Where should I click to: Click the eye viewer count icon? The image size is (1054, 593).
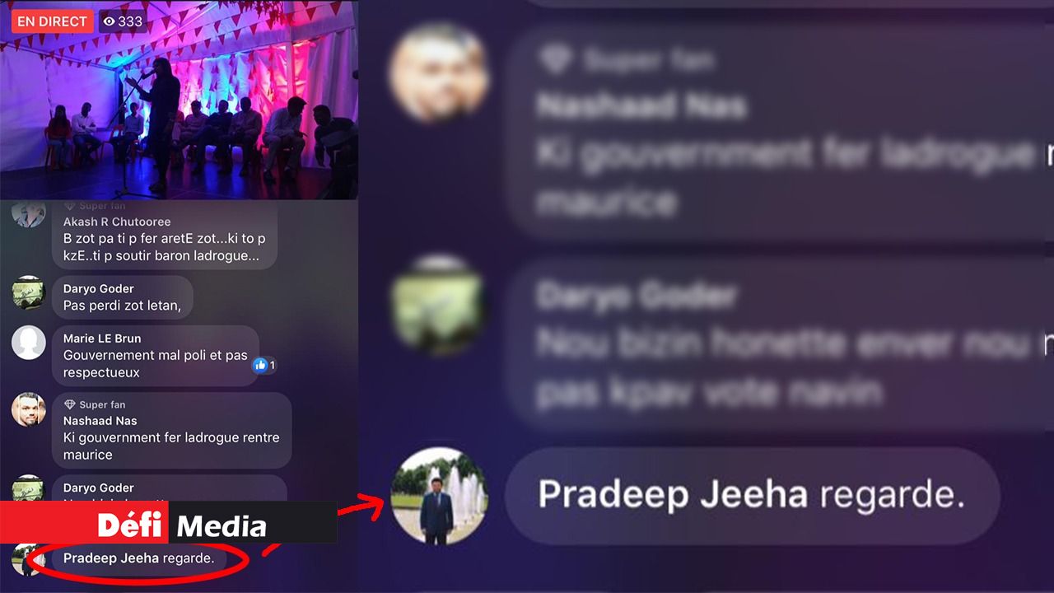tap(110, 21)
